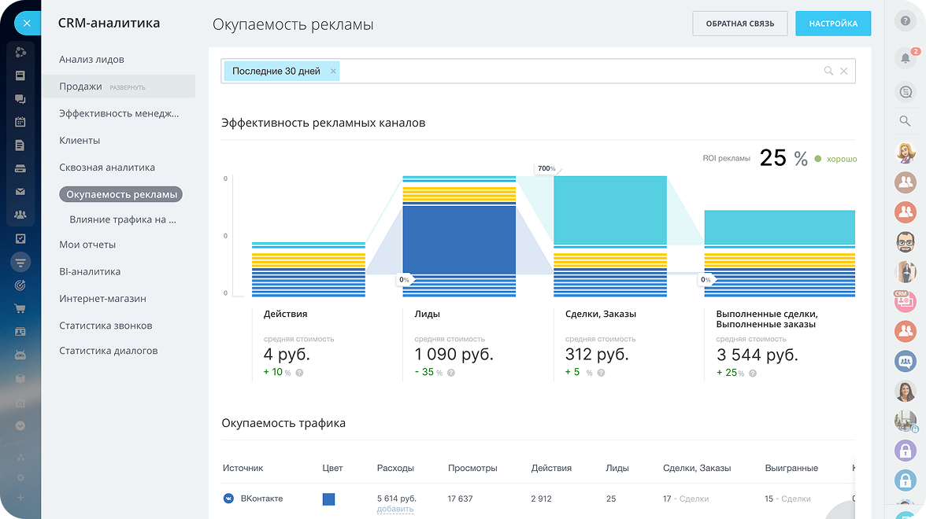Clear the filter field with the X icon
The width and height of the screenshot is (926, 519).
point(844,71)
